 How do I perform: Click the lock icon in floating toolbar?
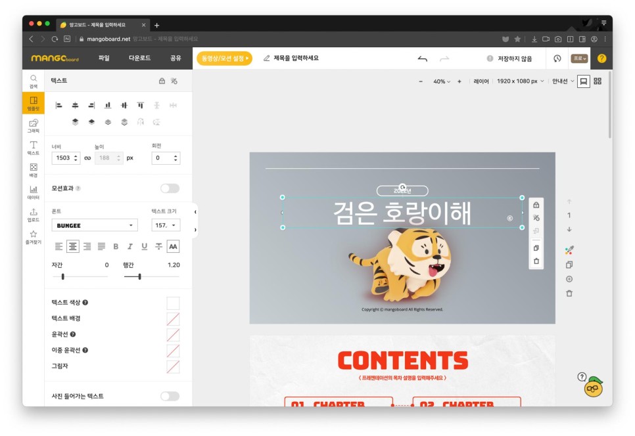536,205
